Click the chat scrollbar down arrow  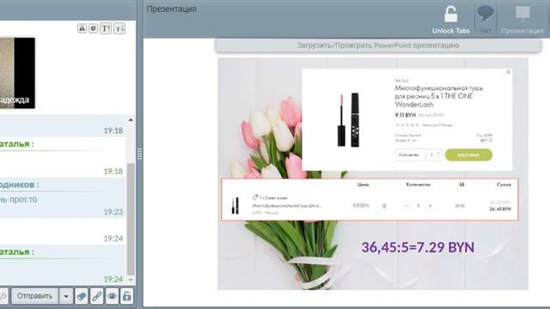tap(131, 280)
